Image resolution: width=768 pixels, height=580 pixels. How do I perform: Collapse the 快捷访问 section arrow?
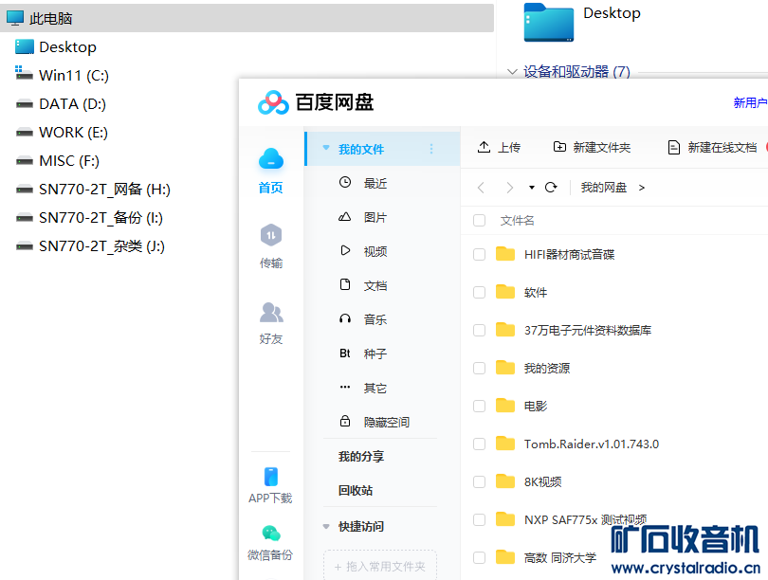pyautogui.click(x=326, y=527)
